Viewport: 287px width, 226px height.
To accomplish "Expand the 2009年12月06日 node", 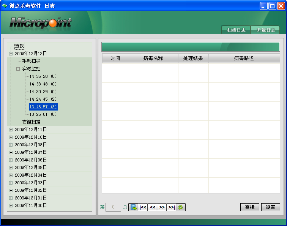I will (11, 160).
